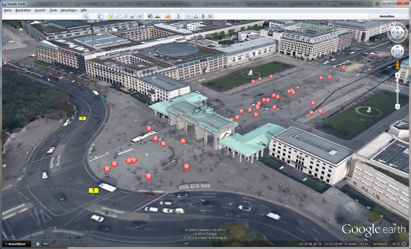Show historical imagery clock icon
Image resolution: width=411 pixels, height=249 pixels.
tap(151, 16)
